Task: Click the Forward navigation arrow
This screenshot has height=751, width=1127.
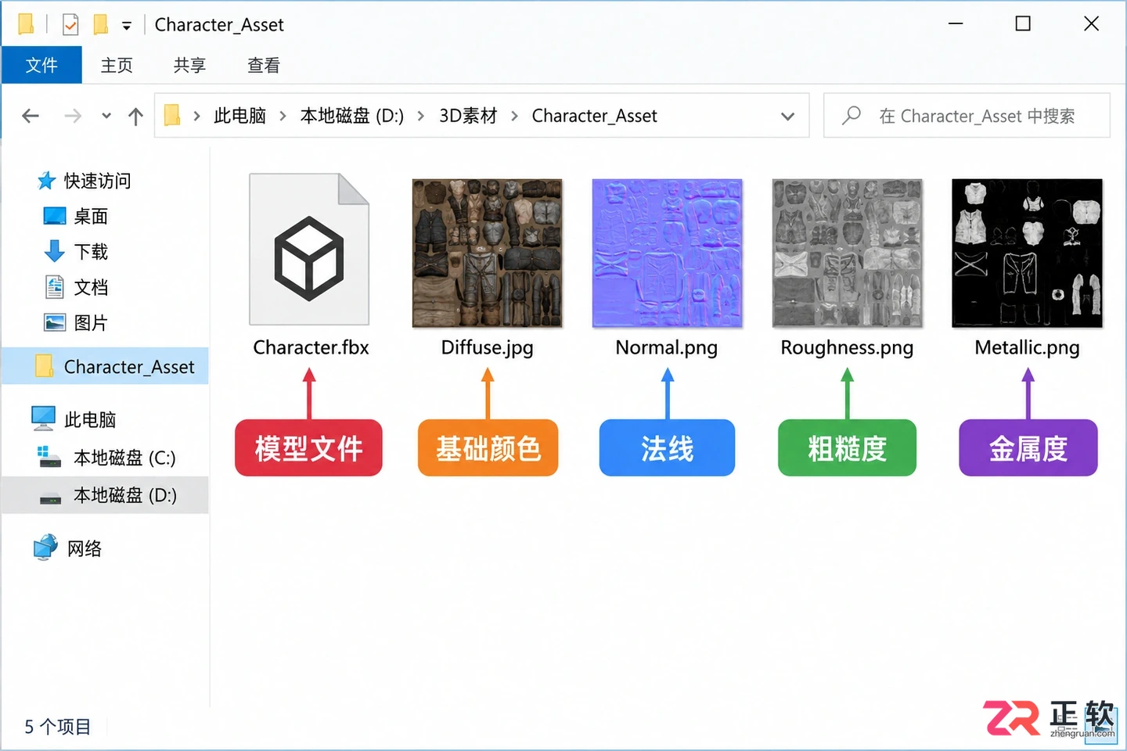Action: 73,117
